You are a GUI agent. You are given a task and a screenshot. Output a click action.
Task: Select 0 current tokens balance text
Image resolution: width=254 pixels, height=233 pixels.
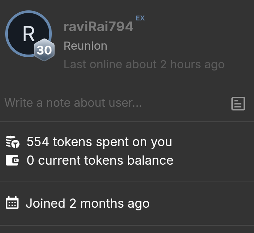(100, 160)
